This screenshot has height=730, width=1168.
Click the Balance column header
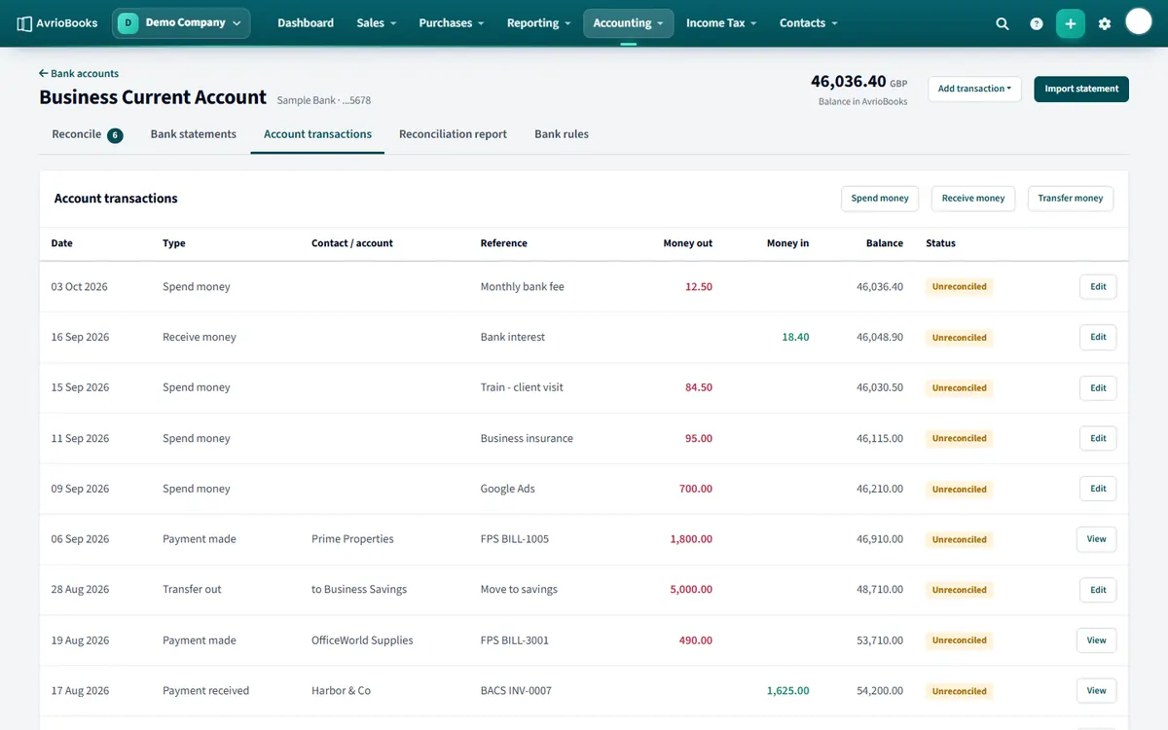coord(885,243)
